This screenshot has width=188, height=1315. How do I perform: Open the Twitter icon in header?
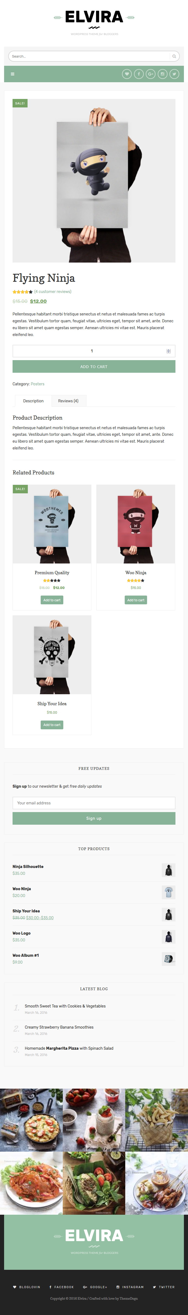[174, 74]
